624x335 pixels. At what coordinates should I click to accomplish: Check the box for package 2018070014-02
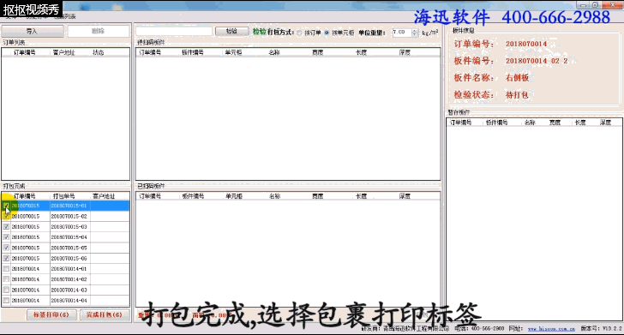(x=6, y=279)
